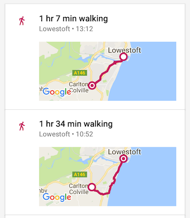Click the Google logo on the second map
190x218 pixels.
pyautogui.click(x=57, y=197)
